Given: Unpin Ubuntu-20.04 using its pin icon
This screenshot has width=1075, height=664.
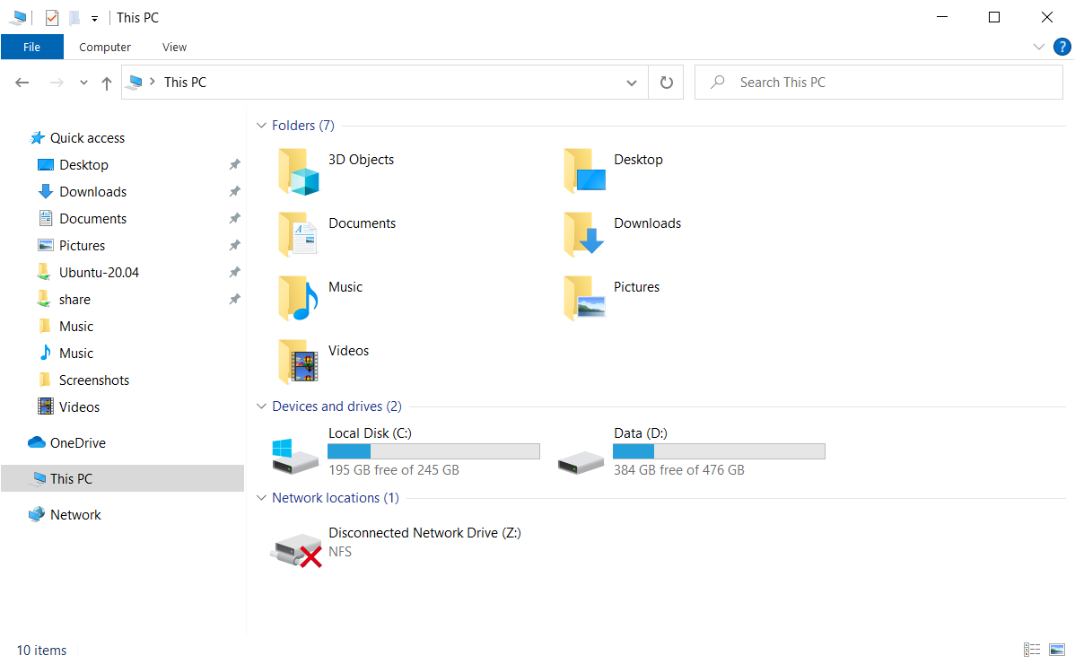Looking at the screenshot, I should [x=234, y=272].
